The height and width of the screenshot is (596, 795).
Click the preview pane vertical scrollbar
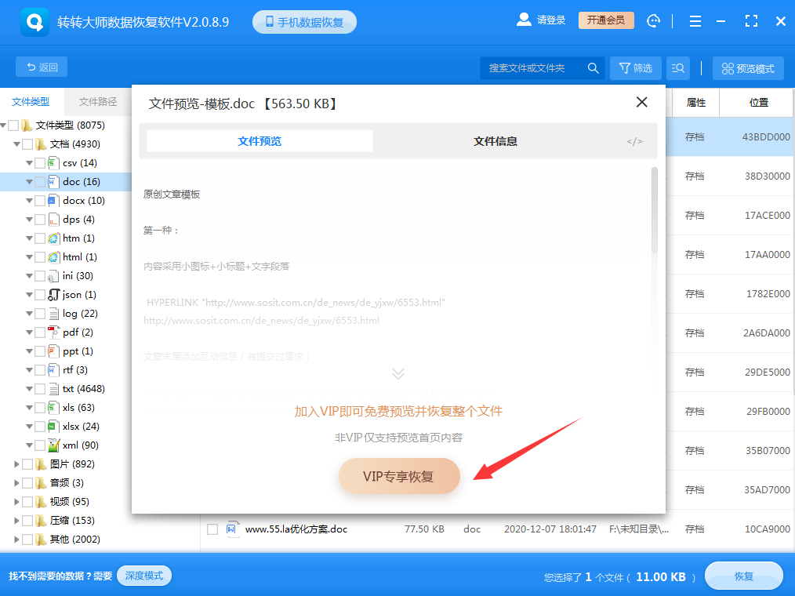coord(655,209)
